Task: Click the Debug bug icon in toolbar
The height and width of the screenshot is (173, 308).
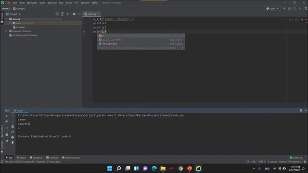Action: click(x=289, y=9)
